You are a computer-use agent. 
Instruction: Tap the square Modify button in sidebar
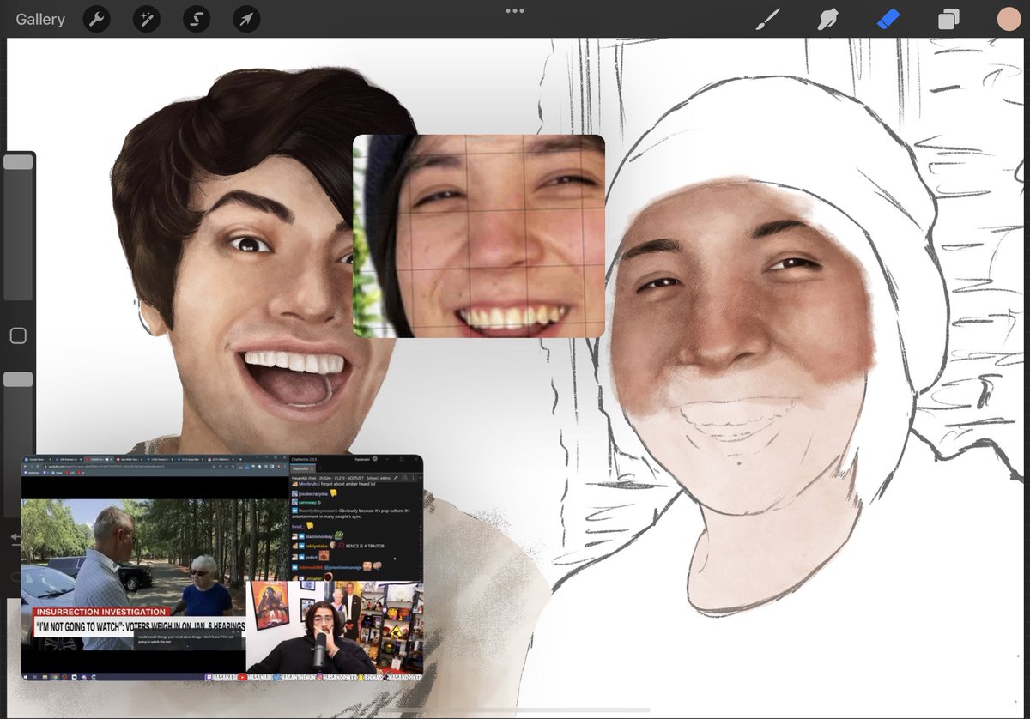(18, 336)
